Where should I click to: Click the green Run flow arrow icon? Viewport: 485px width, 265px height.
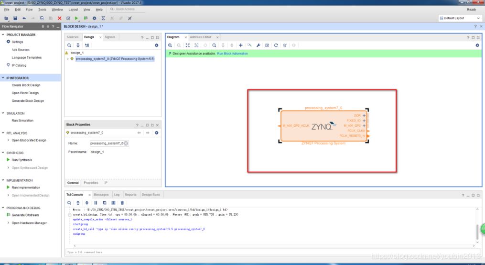click(76, 18)
